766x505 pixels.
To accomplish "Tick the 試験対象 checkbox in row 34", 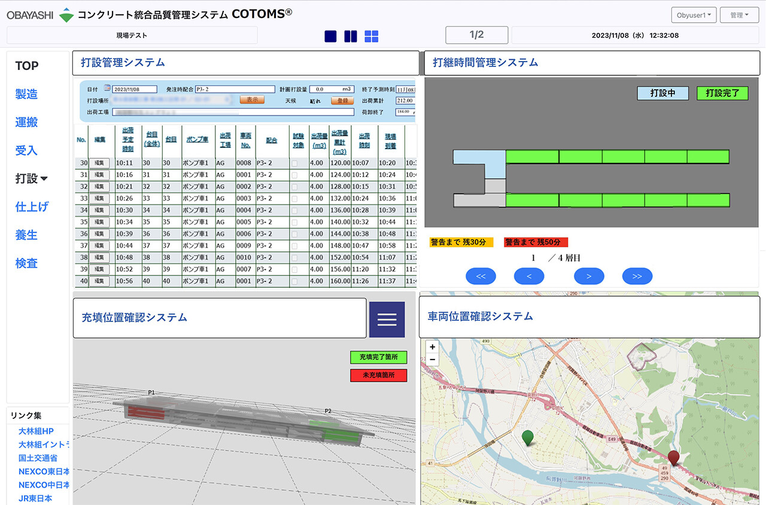I will (294, 210).
